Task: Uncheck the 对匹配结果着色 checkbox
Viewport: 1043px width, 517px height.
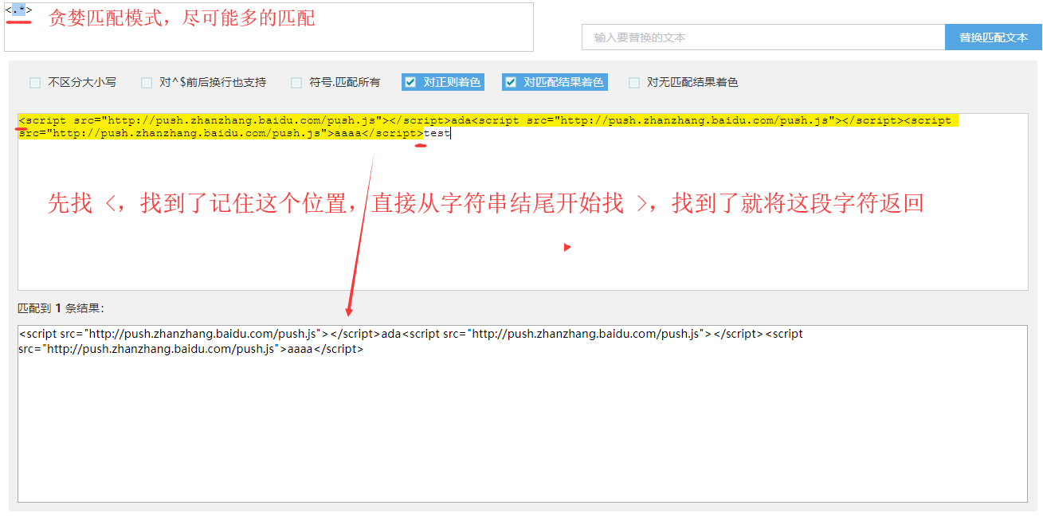Action: tap(510, 82)
